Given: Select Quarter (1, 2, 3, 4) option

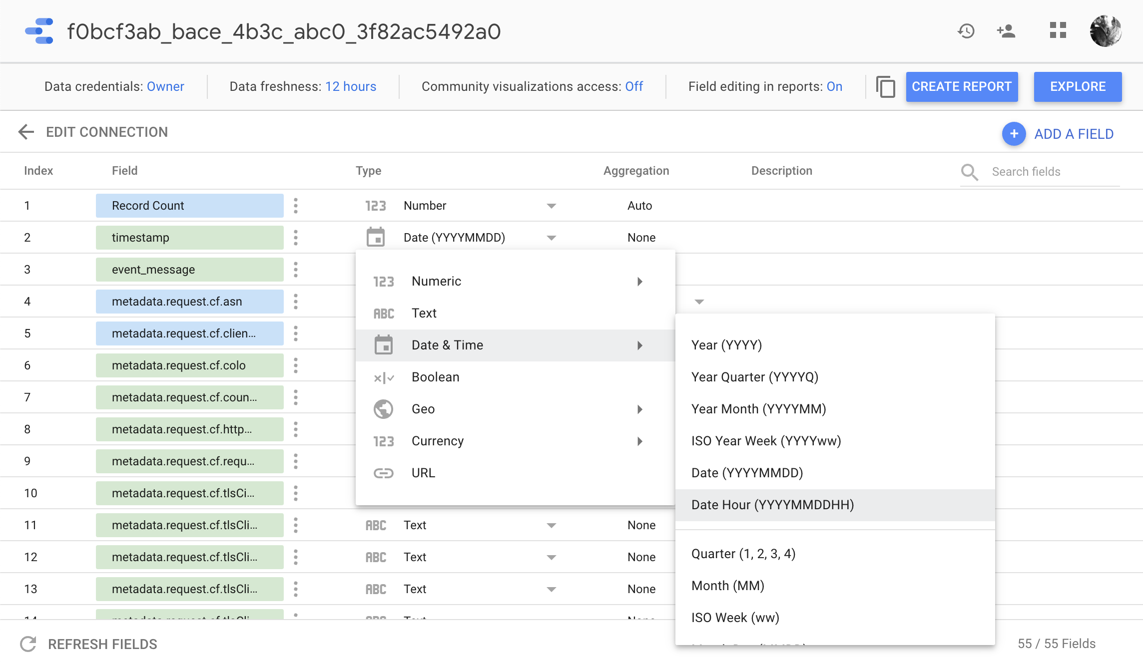Looking at the screenshot, I should pos(835,554).
